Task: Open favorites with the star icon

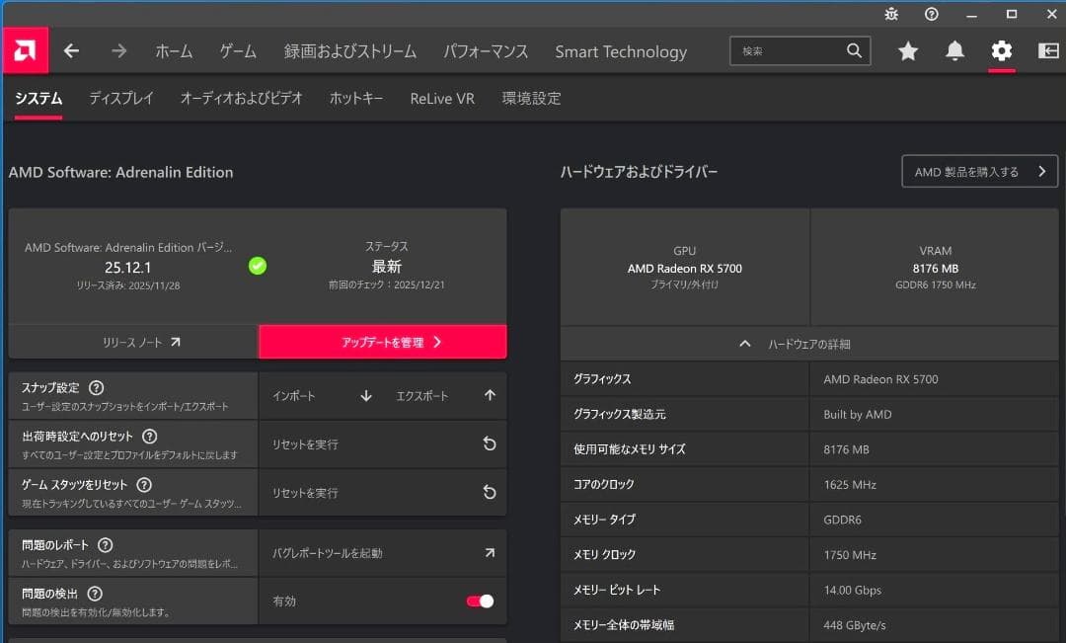Action: 907,50
